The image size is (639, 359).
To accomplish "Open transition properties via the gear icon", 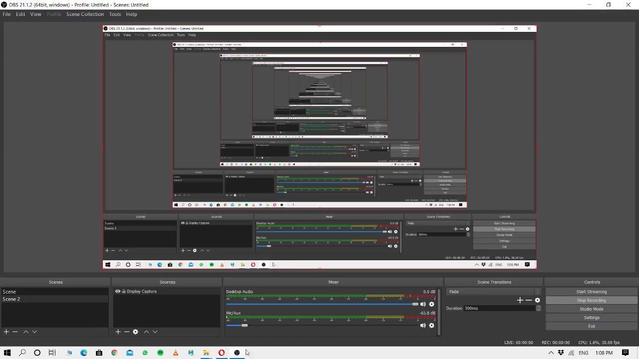I will point(538,300).
